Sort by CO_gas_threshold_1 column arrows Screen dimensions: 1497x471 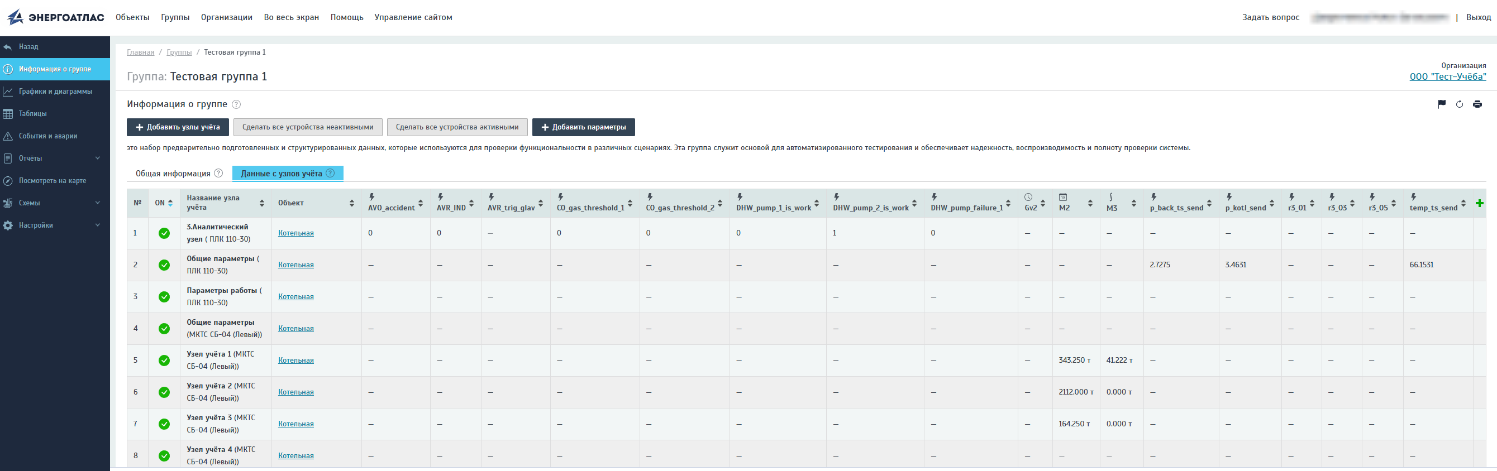630,203
